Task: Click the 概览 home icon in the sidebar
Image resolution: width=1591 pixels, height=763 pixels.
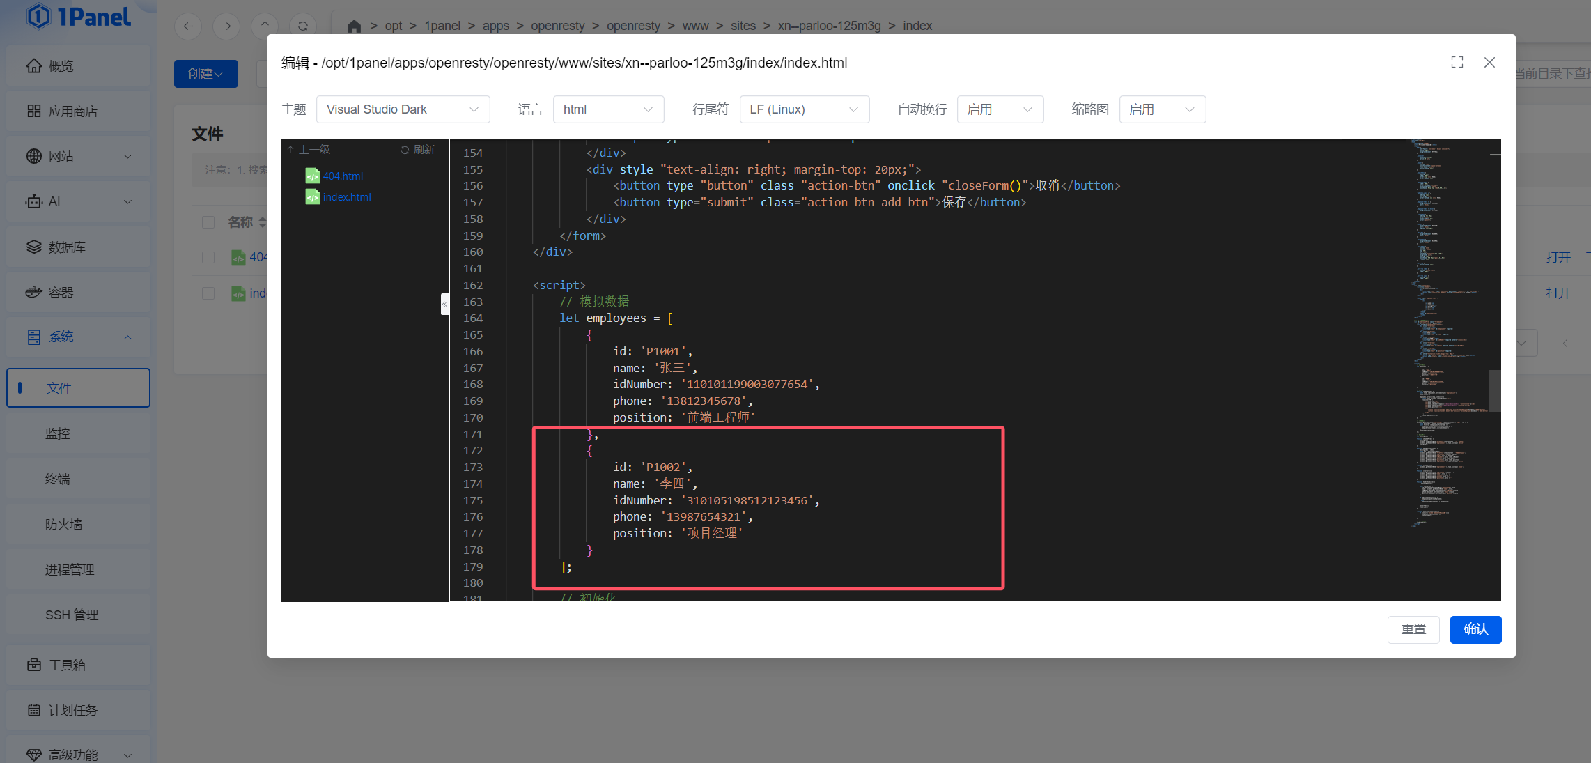Action: pyautogui.click(x=33, y=65)
